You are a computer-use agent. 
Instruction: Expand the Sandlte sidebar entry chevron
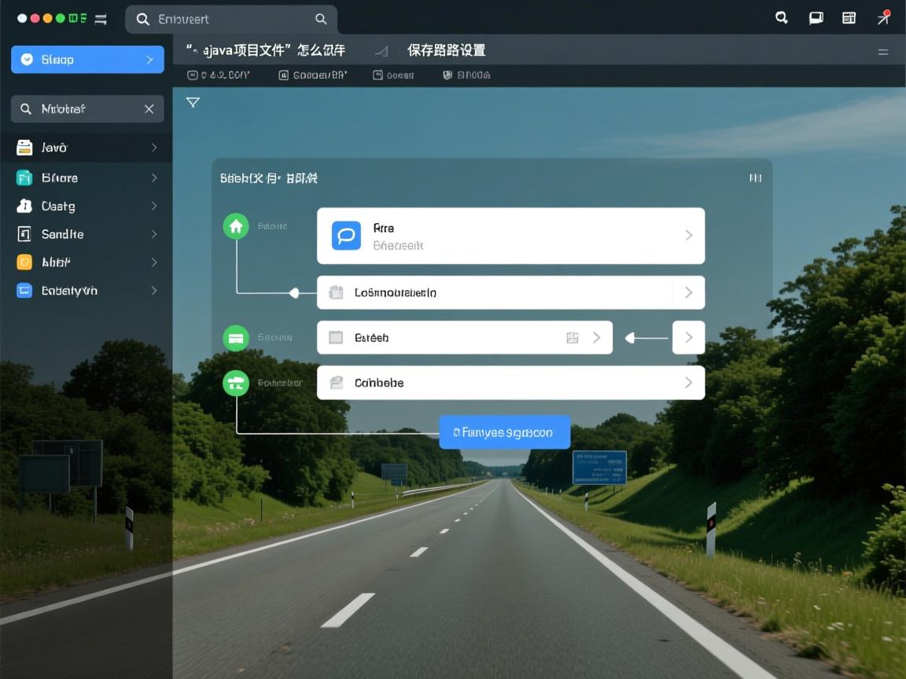[x=154, y=233]
